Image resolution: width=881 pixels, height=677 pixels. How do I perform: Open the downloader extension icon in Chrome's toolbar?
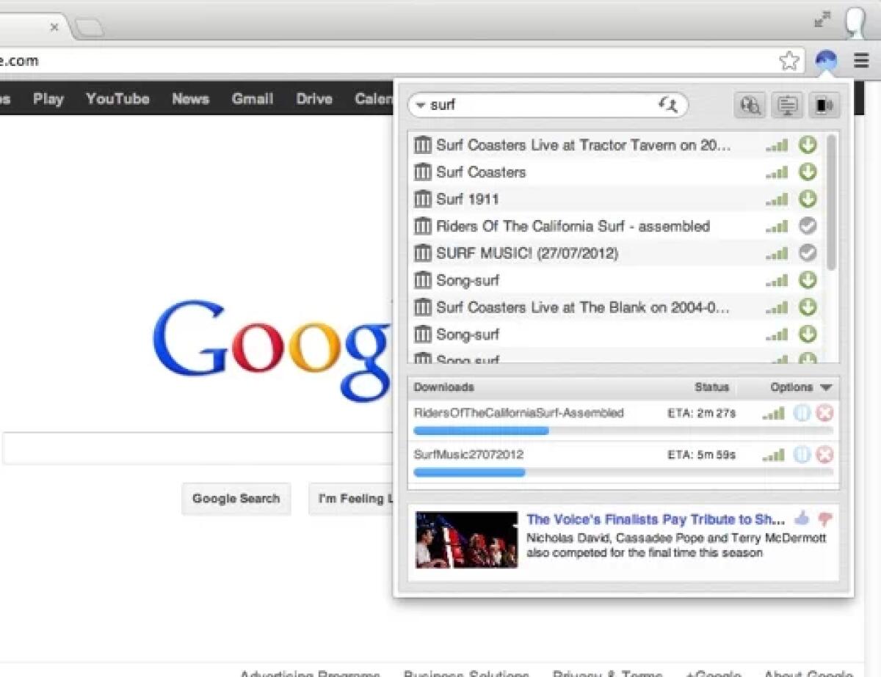[x=825, y=60]
